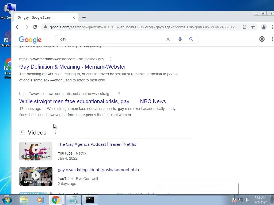The width and height of the screenshot is (274, 205).
Task: Click the Google logo
Action: coord(30,40)
